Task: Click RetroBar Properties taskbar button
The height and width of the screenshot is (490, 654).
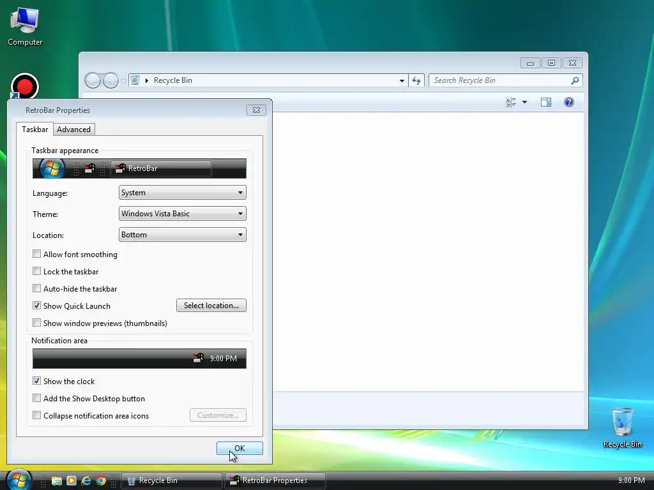Action: (x=275, y=480)
